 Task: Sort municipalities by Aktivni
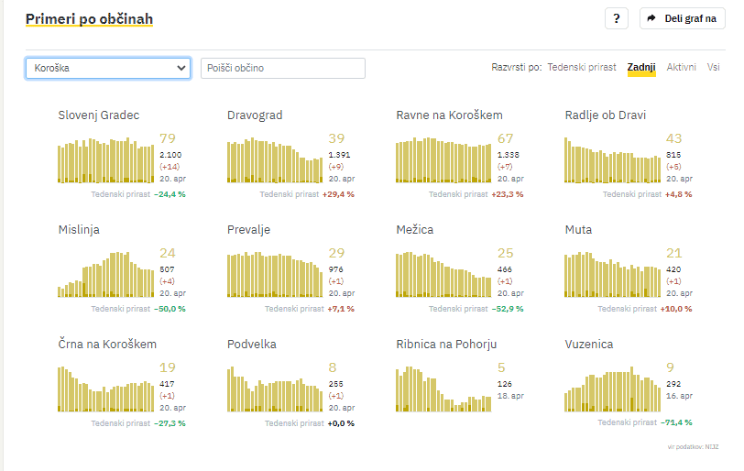point(681,68)
